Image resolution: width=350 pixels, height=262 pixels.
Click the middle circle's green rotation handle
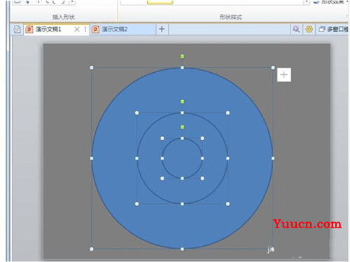pyautogui.click(x=182, y=102)
